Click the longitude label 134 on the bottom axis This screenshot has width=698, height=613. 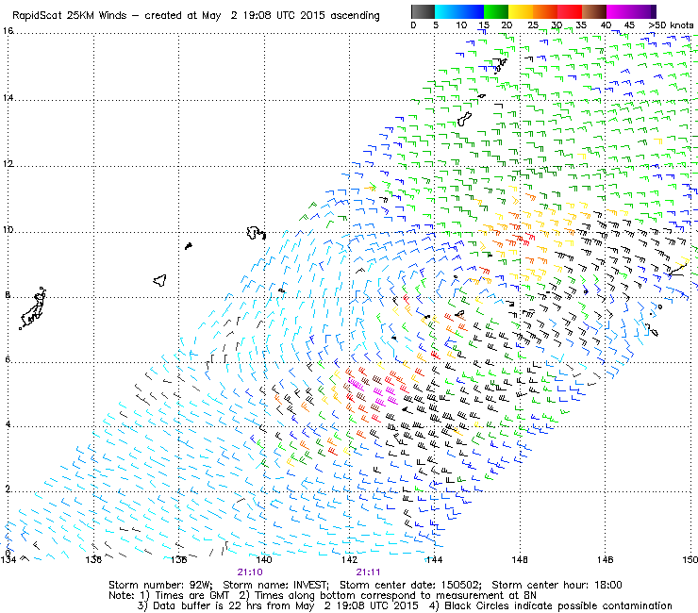click(x=8, y=559)
